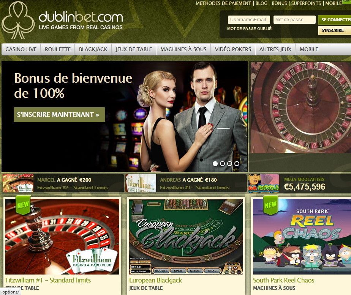Click the Se Connecter button
This screenshot has height=295, width=351.
(335, 20)
